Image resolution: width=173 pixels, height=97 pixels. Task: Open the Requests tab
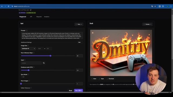tap(39, 17)
